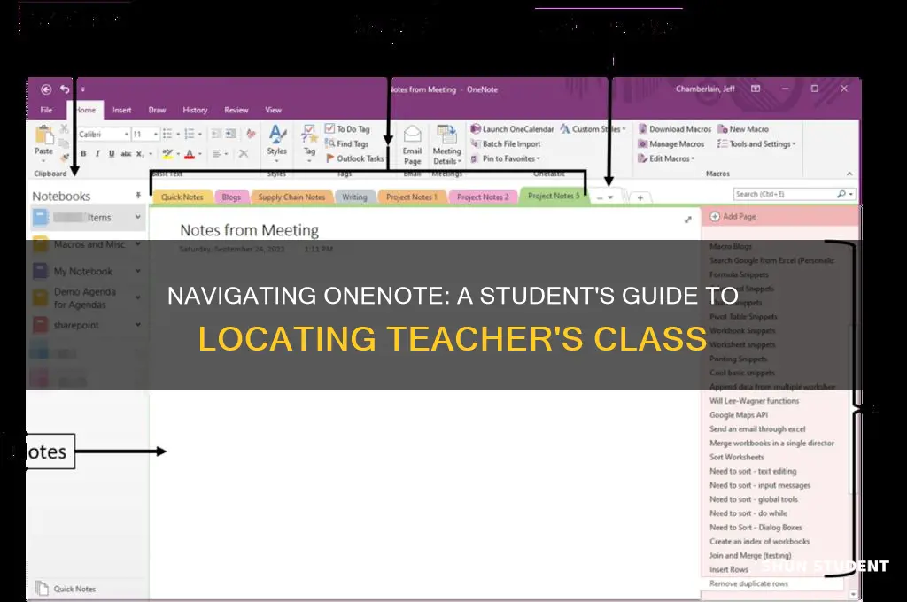The height and width of the screenshot is (602, 907).
Task: Switch to the Draw ribbon tab
Action: (157, 110)
